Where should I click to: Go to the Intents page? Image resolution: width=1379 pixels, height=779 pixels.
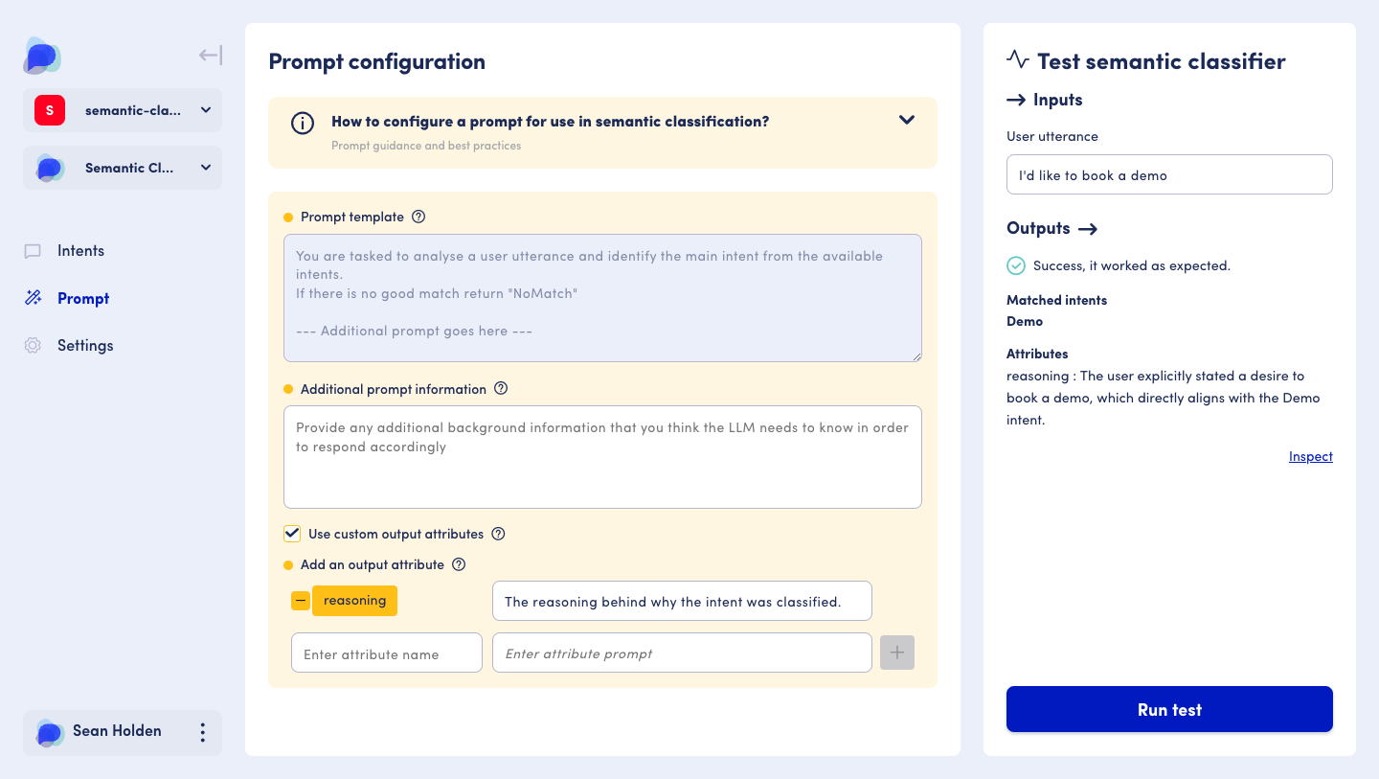click(80, 251)
